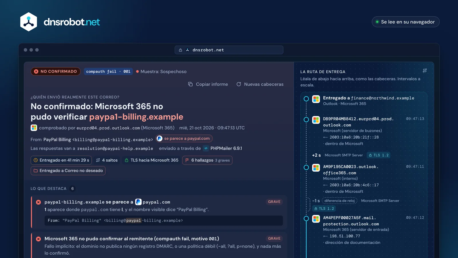Click the 'Muestra: Sospechoso' label
The image size is (458, 258).
pos(161,71)
